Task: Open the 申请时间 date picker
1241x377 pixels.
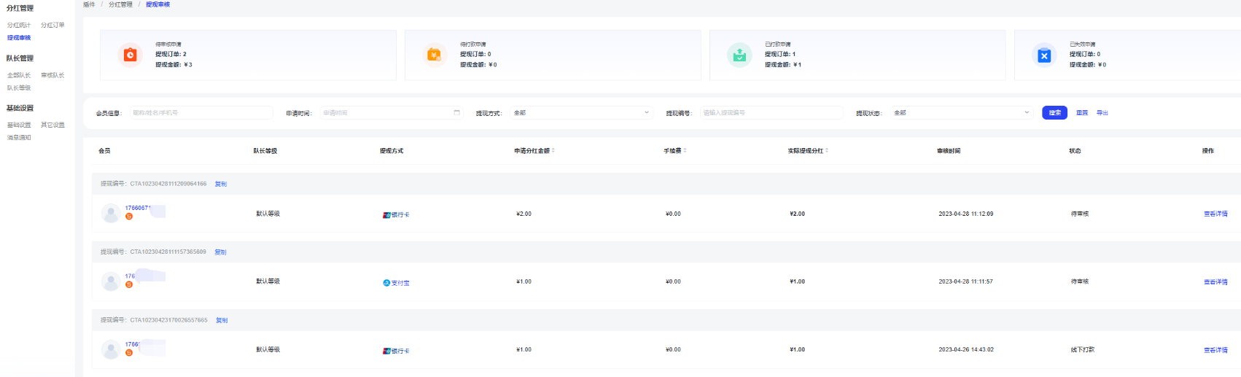Action: coord(386,113)
